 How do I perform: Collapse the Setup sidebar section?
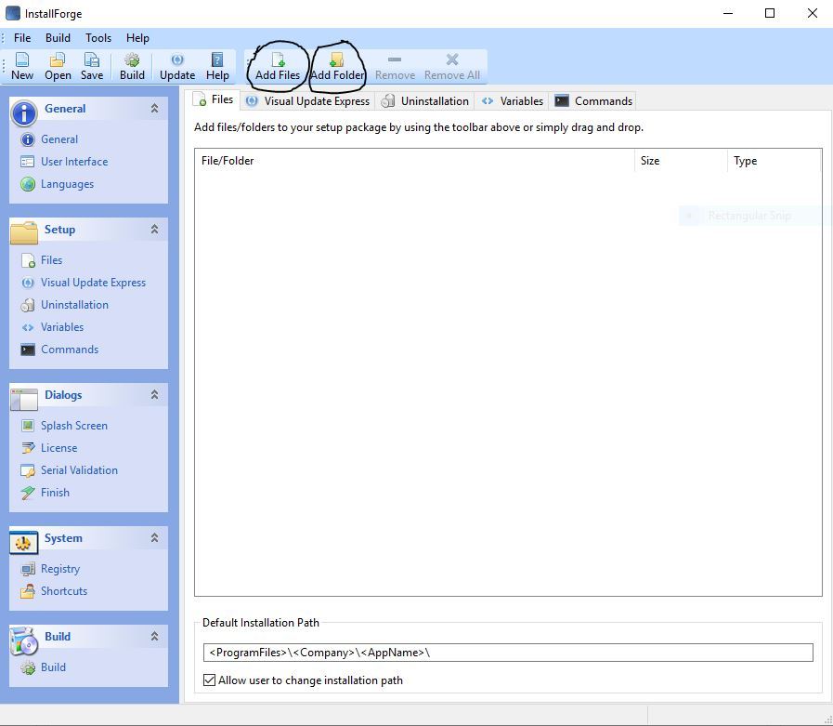coord(154,230)
